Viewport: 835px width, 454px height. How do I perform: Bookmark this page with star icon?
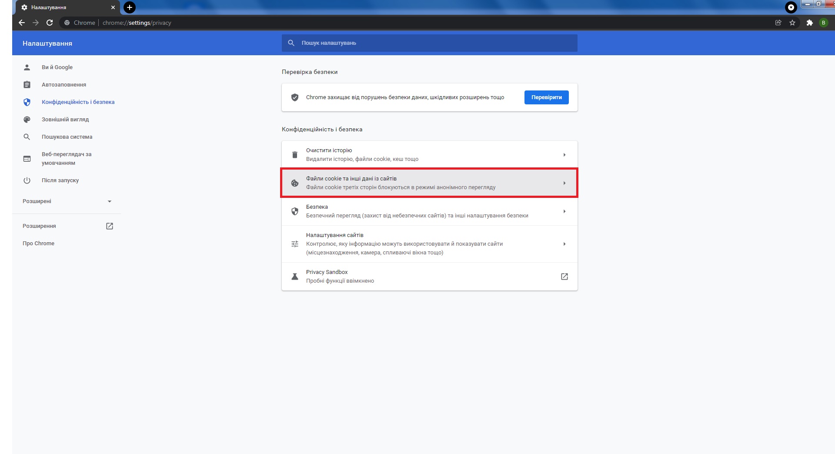[x=792, y=23]
